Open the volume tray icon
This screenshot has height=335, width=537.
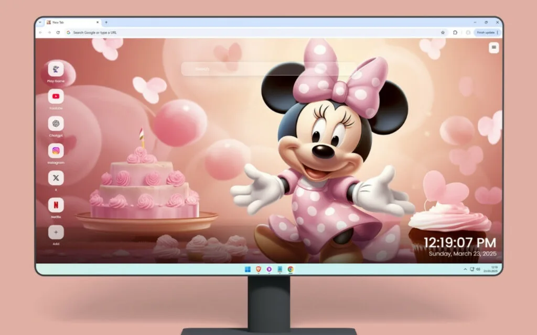[x=478, y=270]
